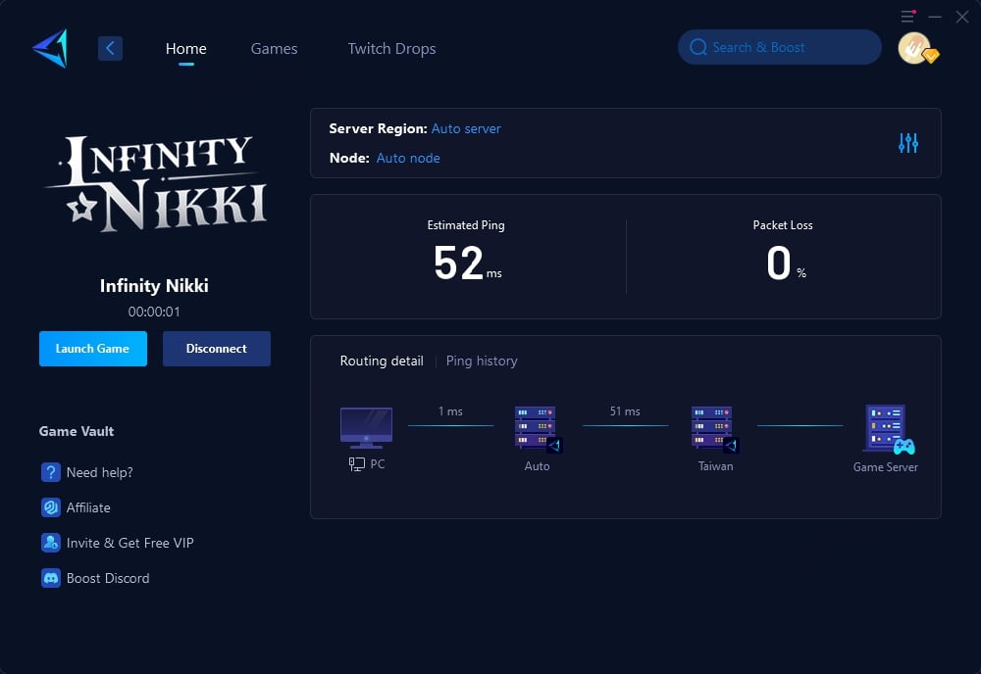Screen dimensions: 981x674
Task: Click the 1 ms route latency label
Action: [450, 411]
